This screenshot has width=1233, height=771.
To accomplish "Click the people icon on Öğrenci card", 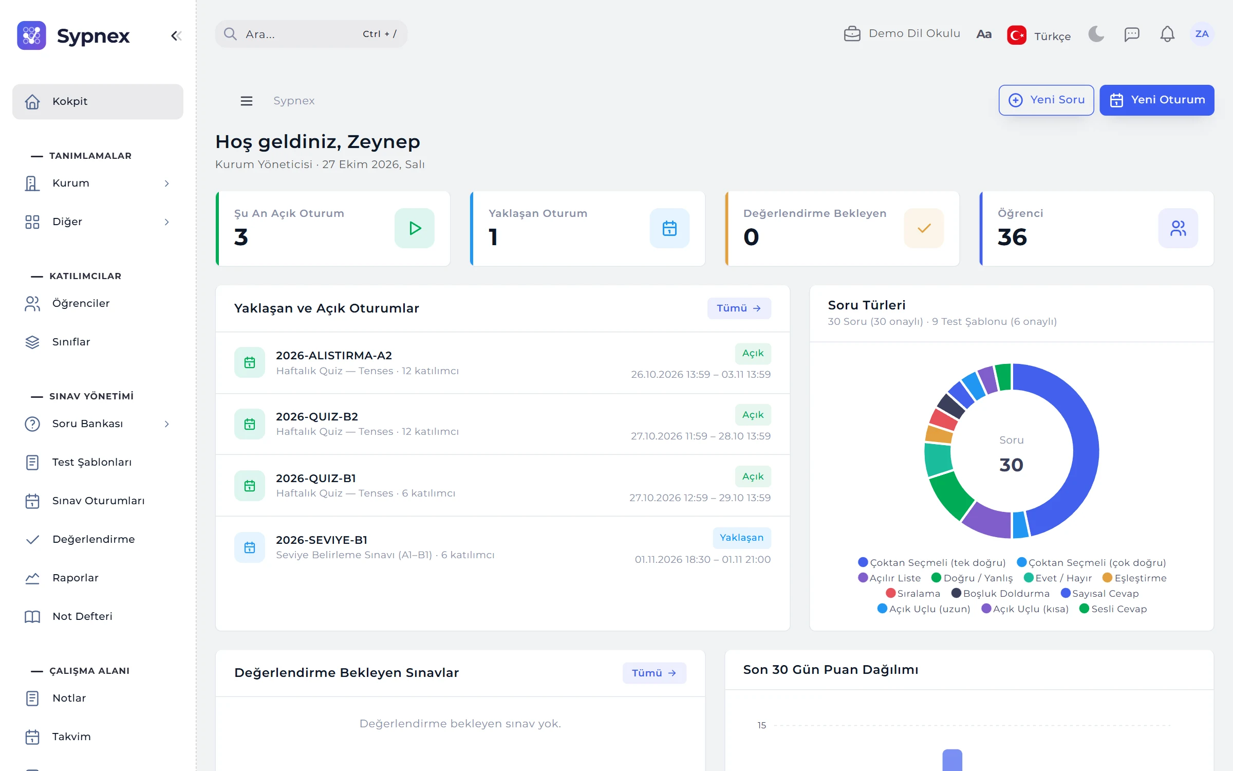I will click(x=1178, y=228).
